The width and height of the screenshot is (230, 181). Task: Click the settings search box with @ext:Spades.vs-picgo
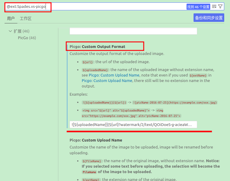(x=115, y=6)
